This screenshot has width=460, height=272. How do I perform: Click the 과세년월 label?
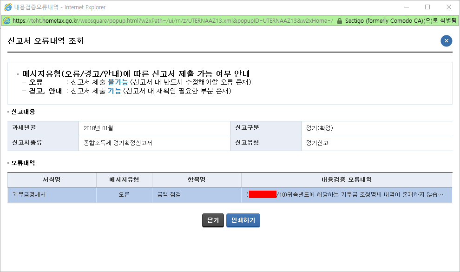point(24,128)
